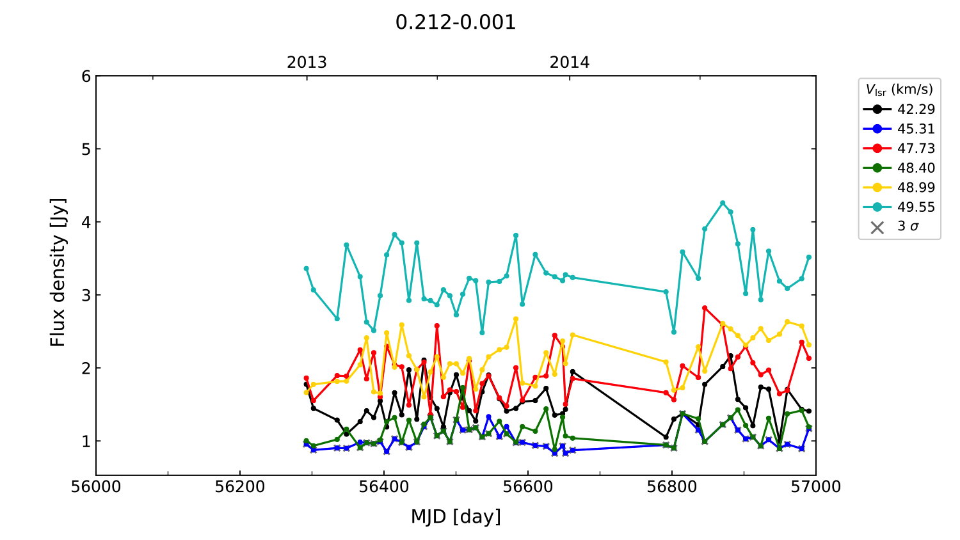
Task: Click the highest teal data point in 2014
Action: pos(723,203)
